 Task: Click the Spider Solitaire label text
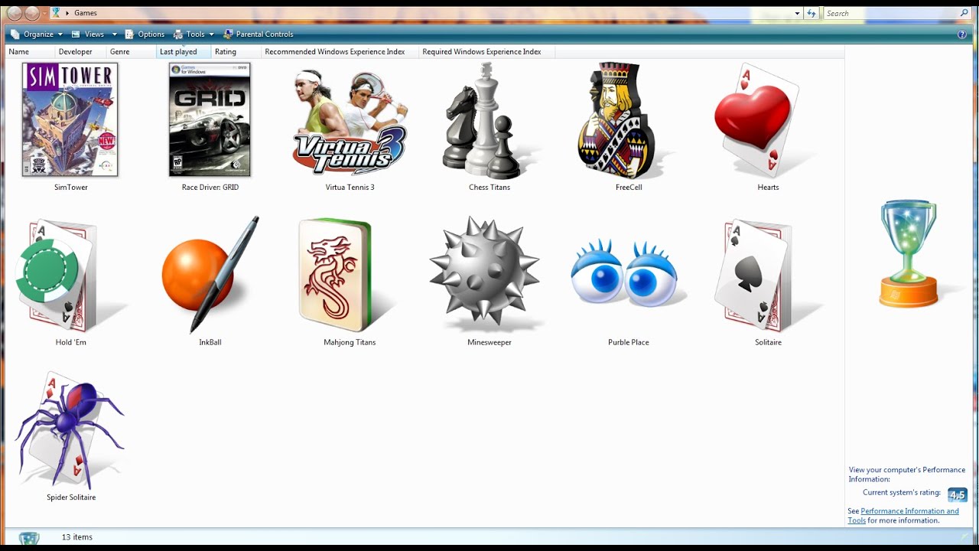pos(71,497)
